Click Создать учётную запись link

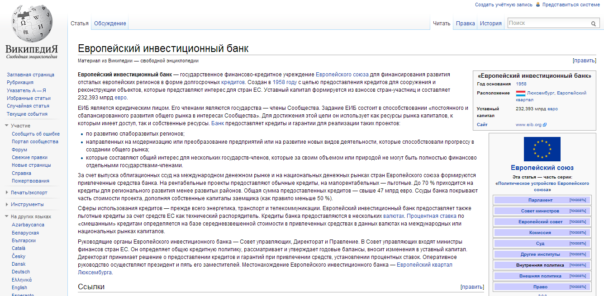[504, 5]
